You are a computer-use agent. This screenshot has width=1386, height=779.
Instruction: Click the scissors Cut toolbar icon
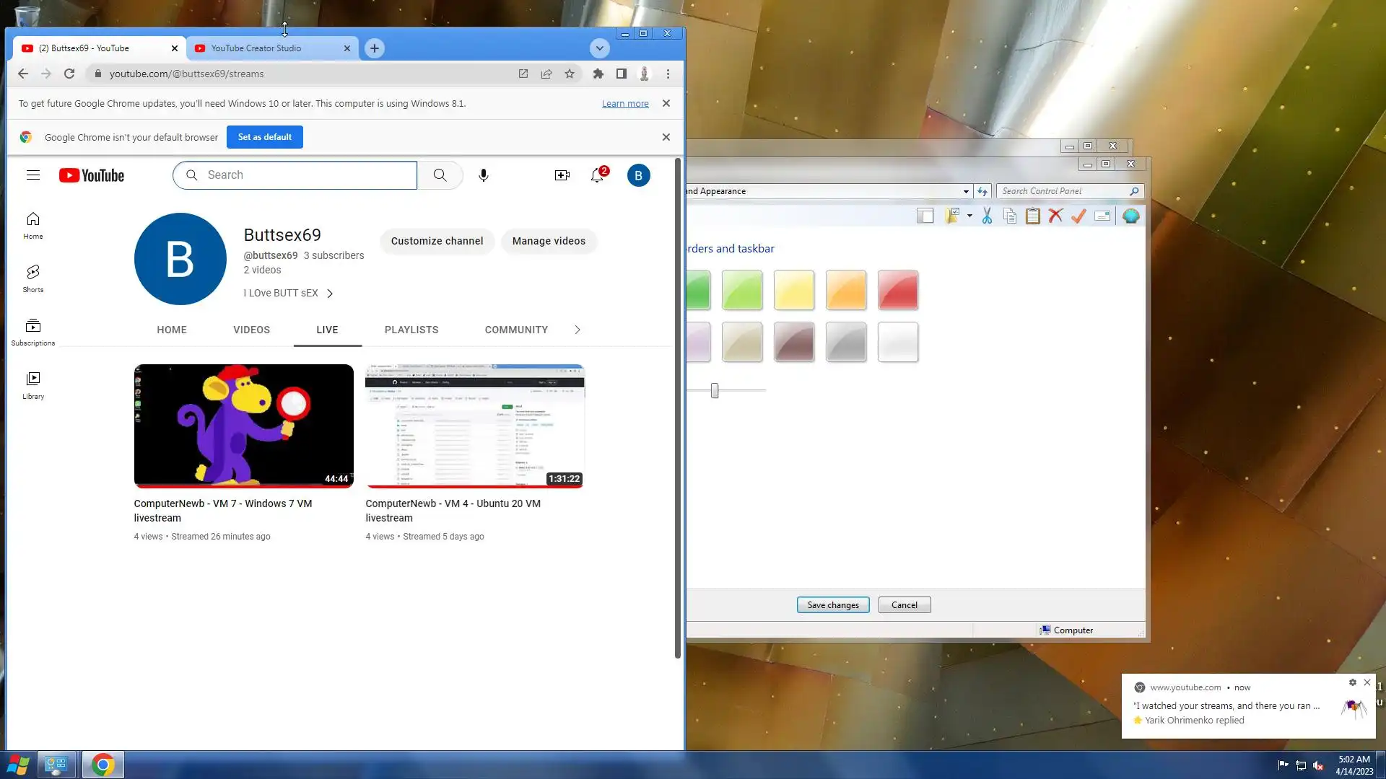(x=987, y=216)
